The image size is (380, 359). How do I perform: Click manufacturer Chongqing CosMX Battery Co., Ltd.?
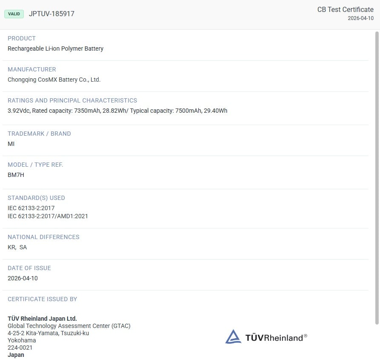coord(54,80)
